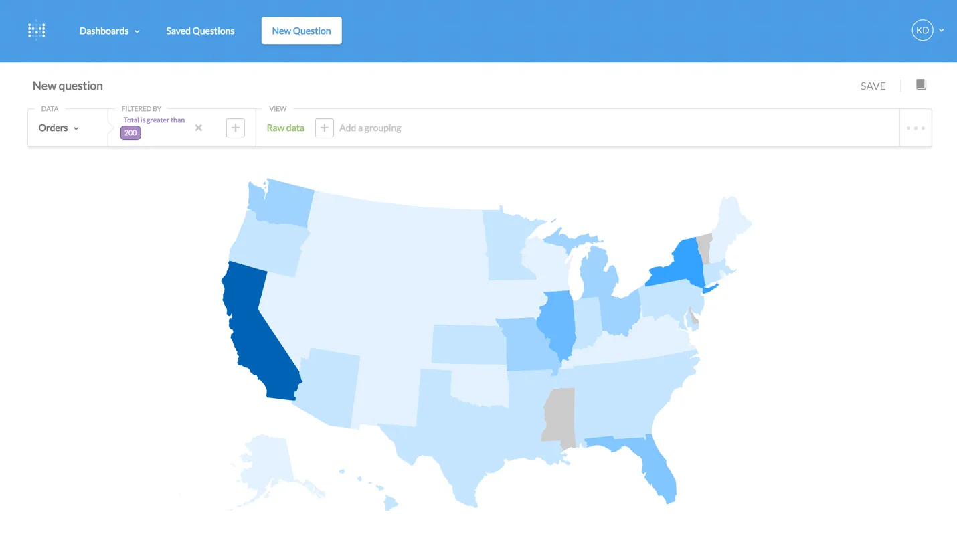
Task: Click the Add a grouping text
Action: (x=370, y=128)
